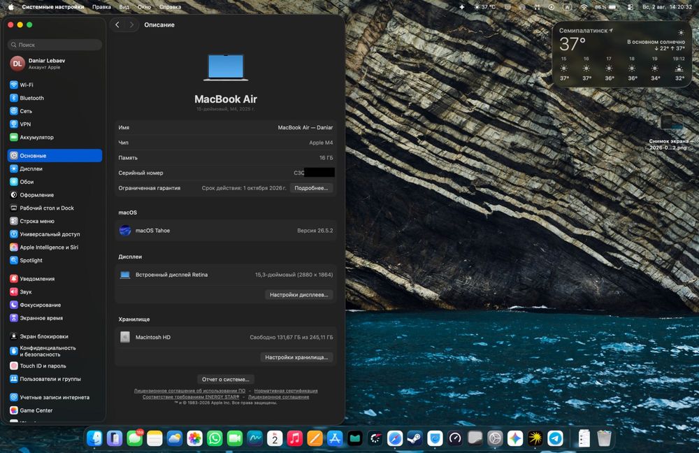699x453 pixels.
Task: Select Учетные записи интернета
Action: [x=55, y=397]
